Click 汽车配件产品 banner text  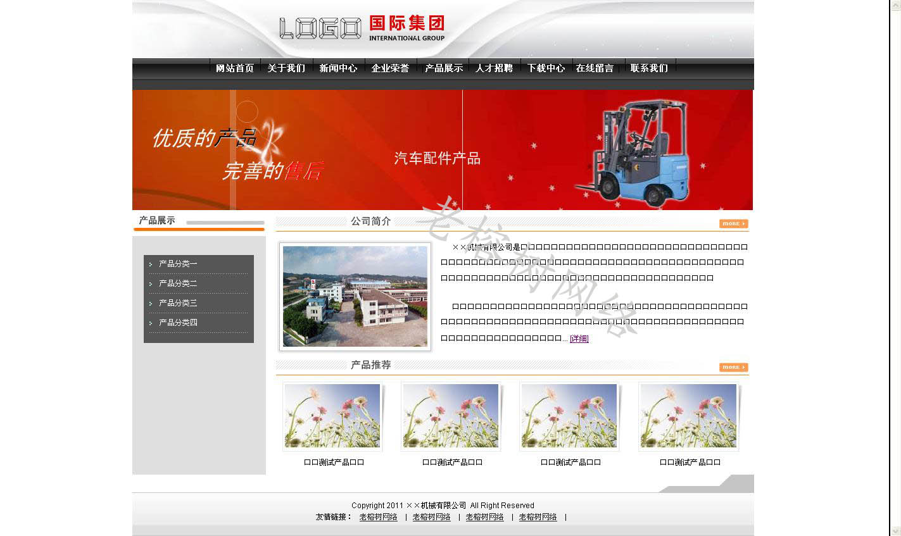(x=438, y=158)
